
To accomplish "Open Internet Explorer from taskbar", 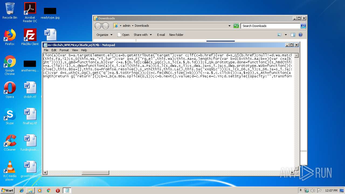I will pos(22,190).
